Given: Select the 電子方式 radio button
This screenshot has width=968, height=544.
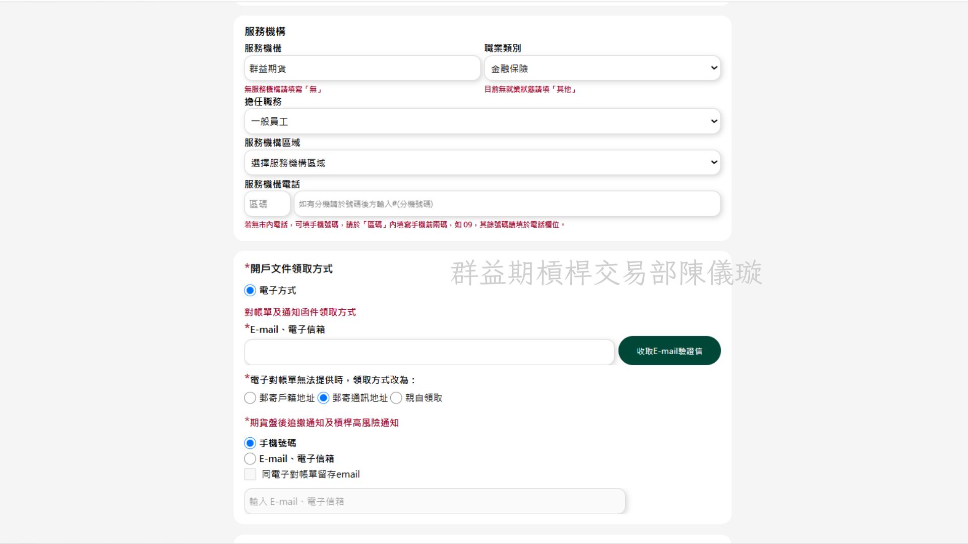Looking at the screenshot, I should click(250, 291).
